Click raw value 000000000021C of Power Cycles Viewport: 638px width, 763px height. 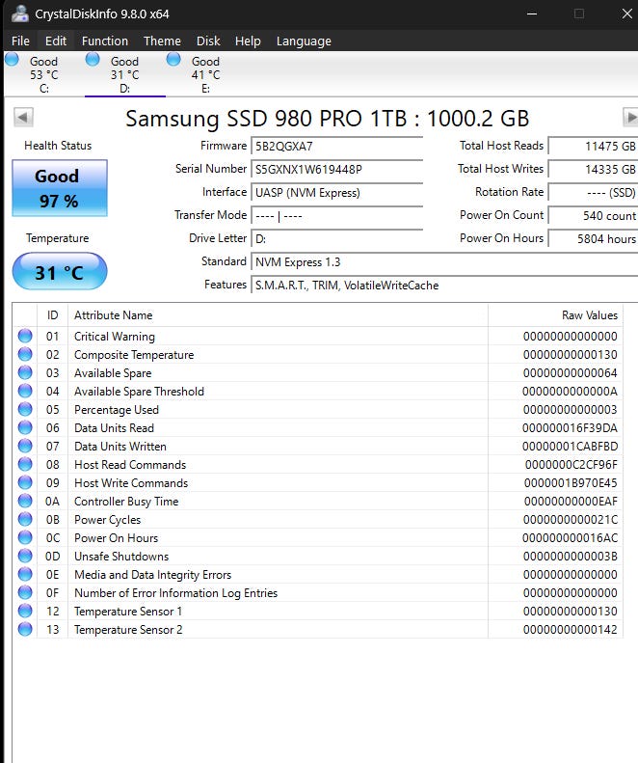[570, 519]
